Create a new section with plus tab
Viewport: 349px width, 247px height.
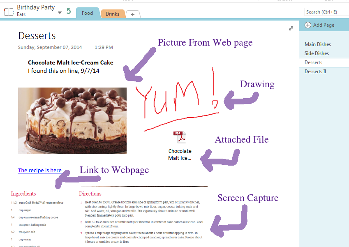(132, 14)
